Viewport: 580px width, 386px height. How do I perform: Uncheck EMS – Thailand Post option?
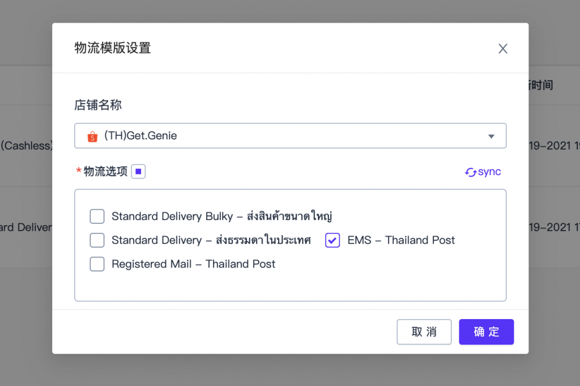332,240
